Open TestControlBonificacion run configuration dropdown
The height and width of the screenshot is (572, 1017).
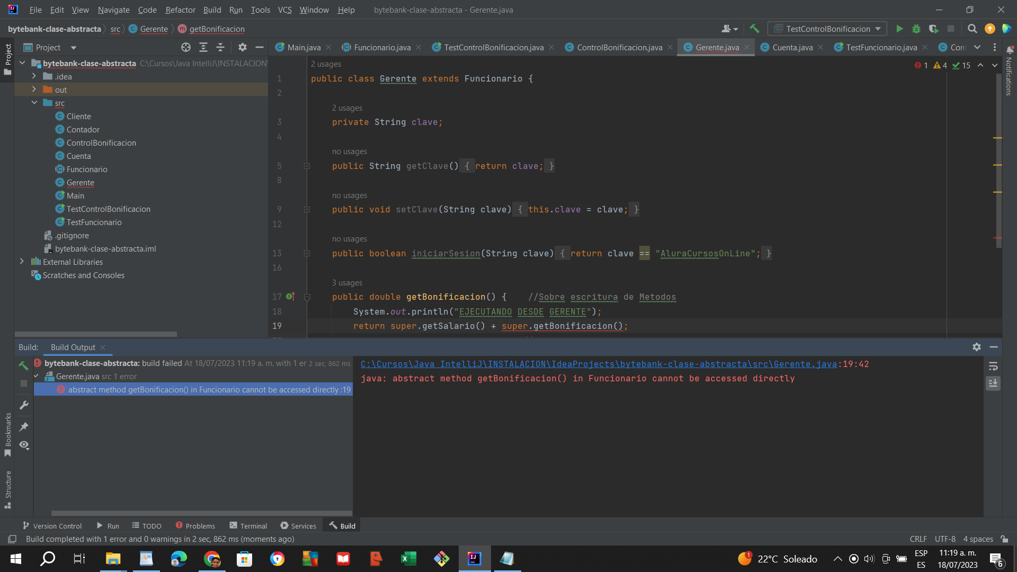(x=827, y=29)
